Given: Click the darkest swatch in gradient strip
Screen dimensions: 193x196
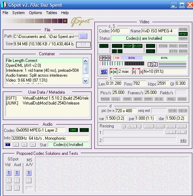Looking at the screenshot, I should (65, 21).
